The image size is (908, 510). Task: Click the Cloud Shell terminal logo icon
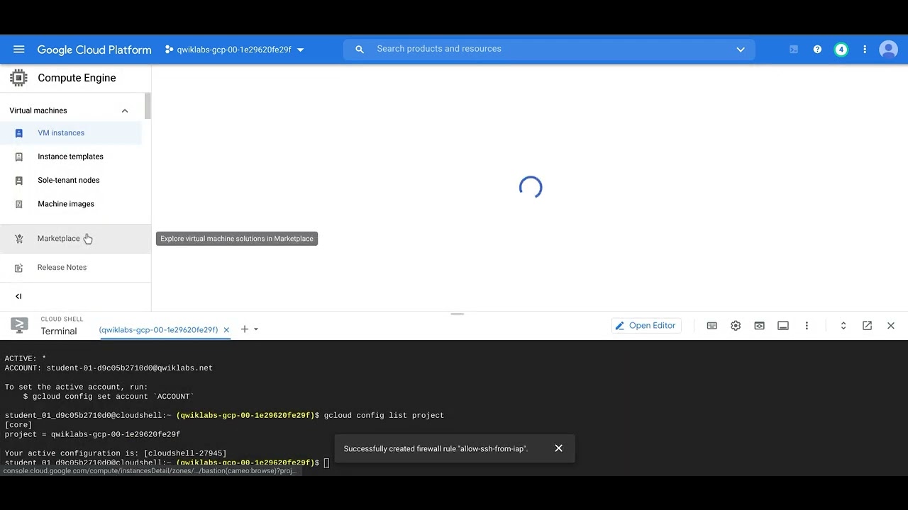[20, 326]
